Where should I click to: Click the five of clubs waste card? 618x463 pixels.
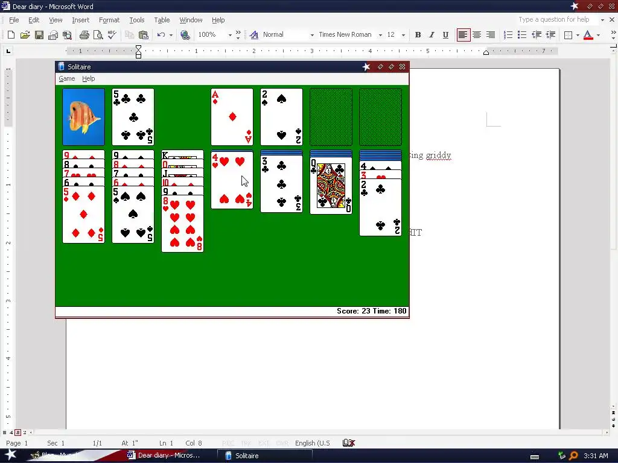(x=133, y=117)
